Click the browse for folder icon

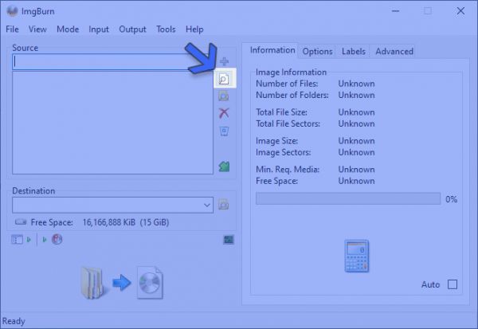pyautogui.click(x=224, y=96)
